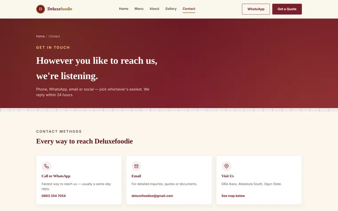Click the WhatsApp outlined button
338x211 pixels.
click(x=256, y=9)
